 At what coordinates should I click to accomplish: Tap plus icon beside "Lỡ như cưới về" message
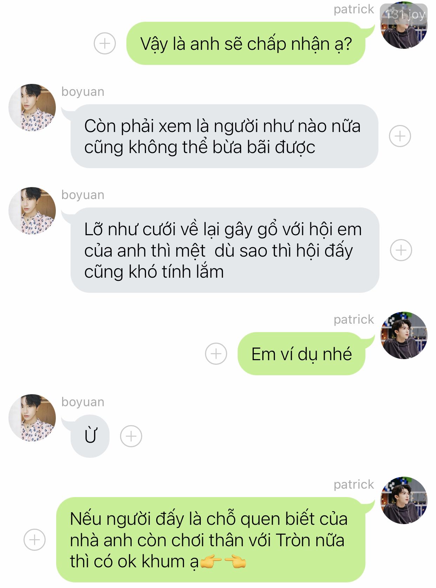[x=401, y=250]
